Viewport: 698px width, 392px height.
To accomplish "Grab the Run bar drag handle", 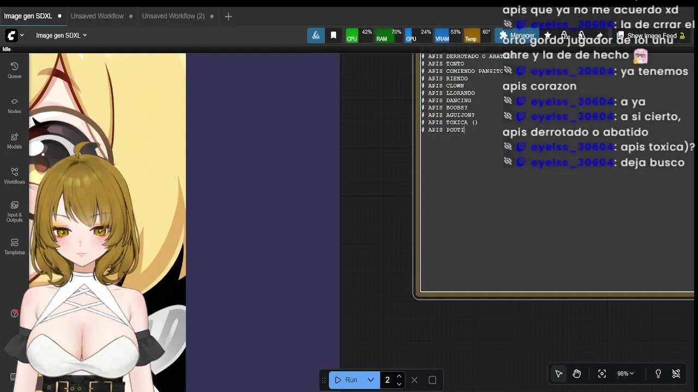I will 324,380.
